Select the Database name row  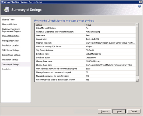tap(85, 54)
